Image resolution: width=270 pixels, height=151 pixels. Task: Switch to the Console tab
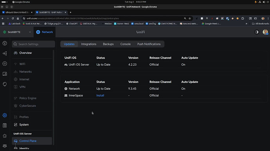(125, 44)
